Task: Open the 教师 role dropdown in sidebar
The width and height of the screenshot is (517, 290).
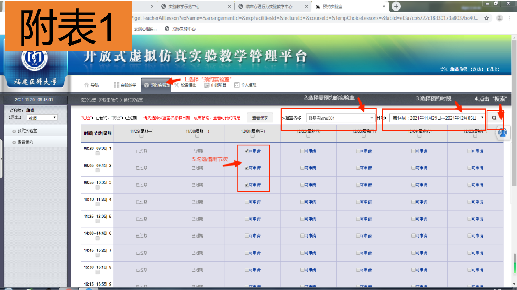Action: pyautogui.click(x=42, y=118)
